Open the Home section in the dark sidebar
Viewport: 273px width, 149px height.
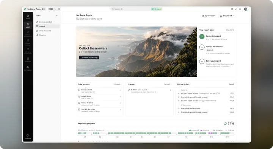pyautogui.click(x=28, y=17)
